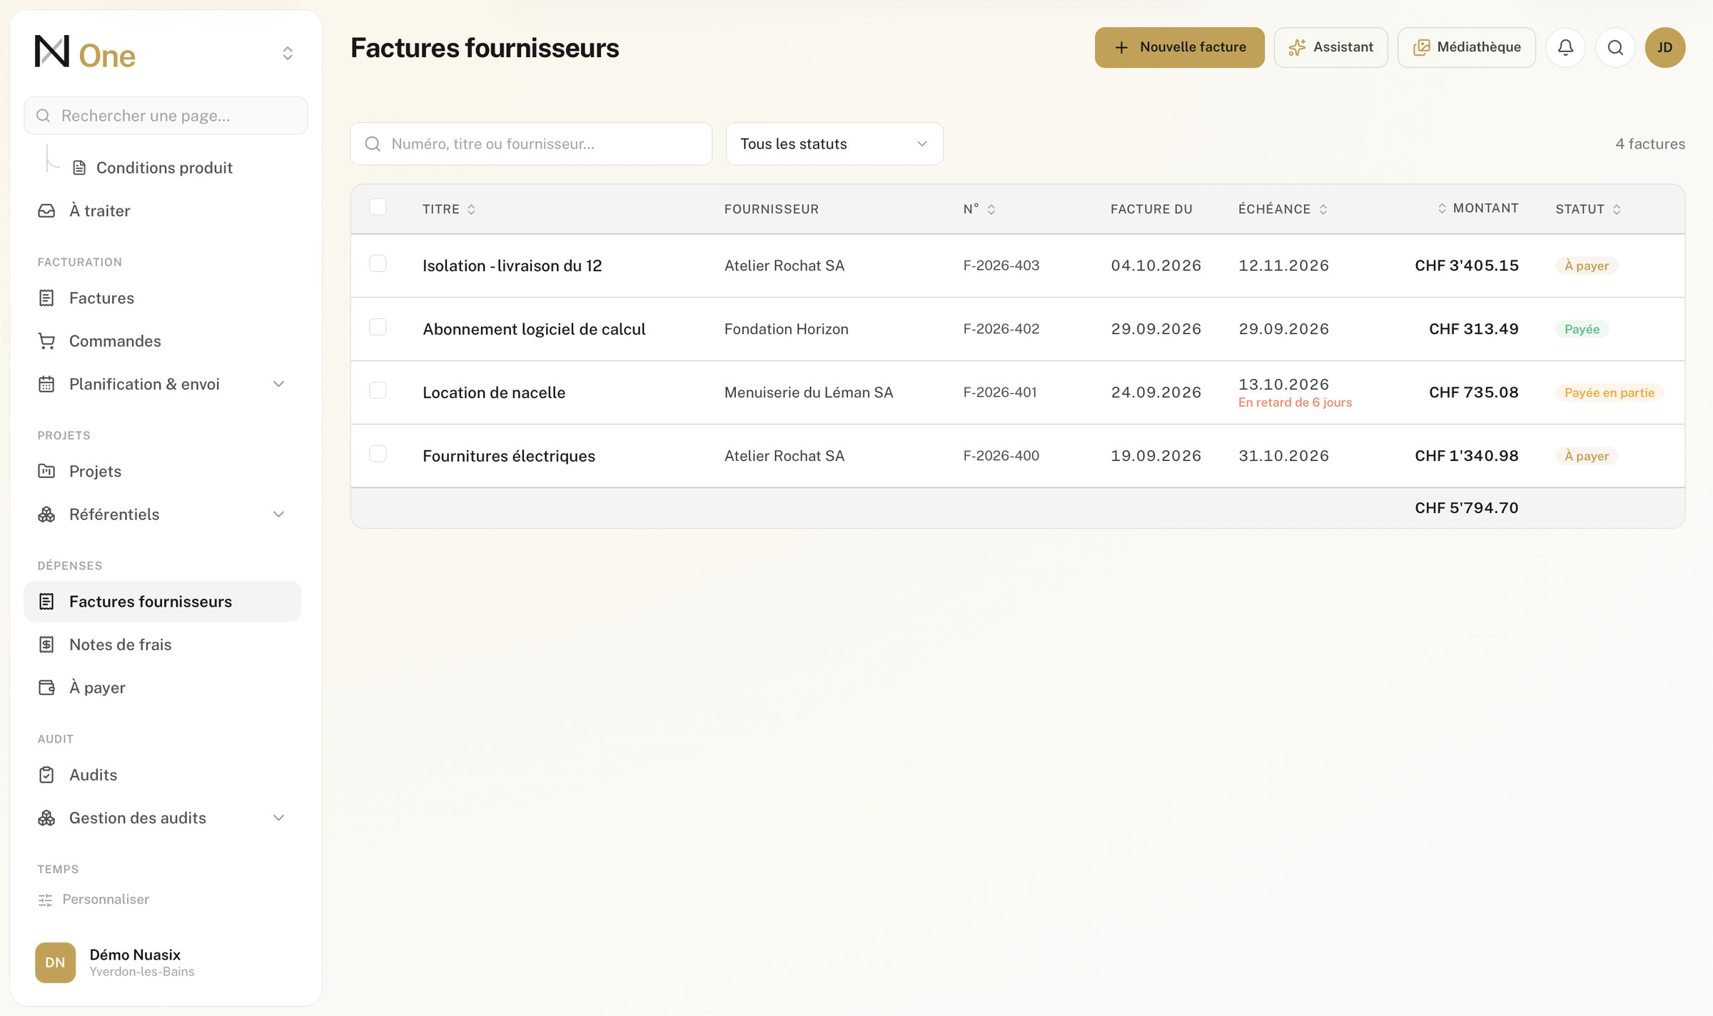This screenshot has height=1016, width=1713.
Task: Open Factures fournisseurs in sidebar
Action: pos(163,601)
